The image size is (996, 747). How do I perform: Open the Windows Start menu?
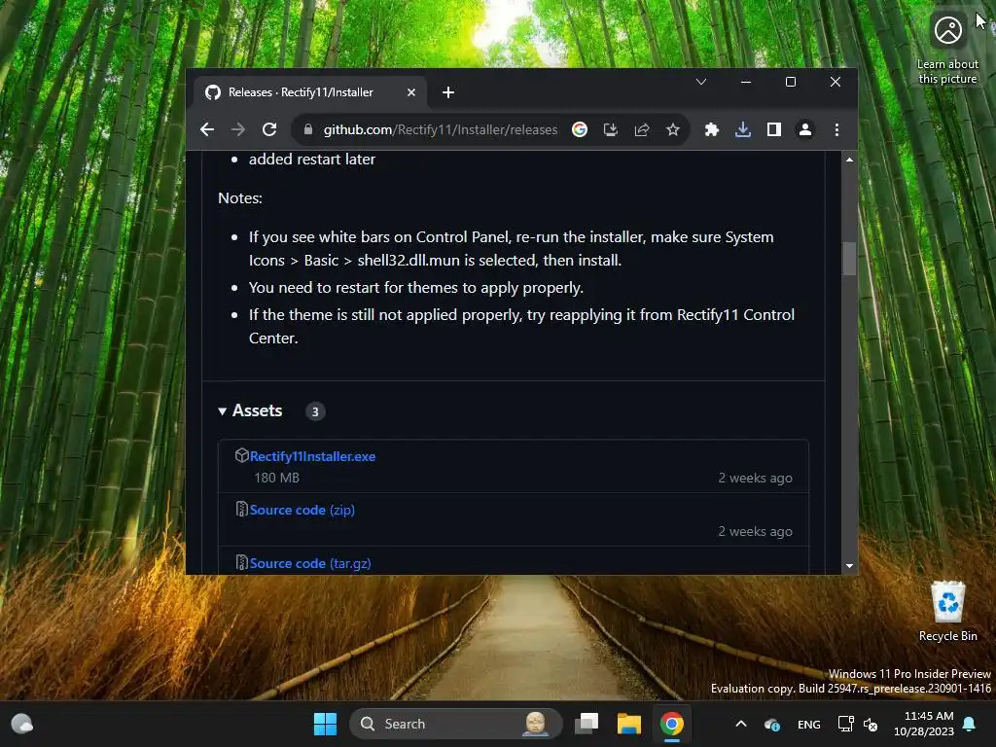[325, 724]
